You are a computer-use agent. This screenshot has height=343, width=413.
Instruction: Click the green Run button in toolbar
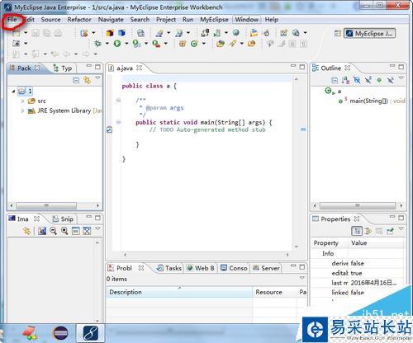[117, 44]
